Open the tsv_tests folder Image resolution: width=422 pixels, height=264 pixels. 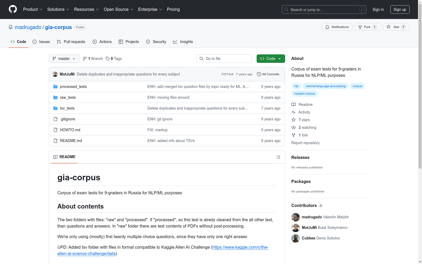point(67,108)
